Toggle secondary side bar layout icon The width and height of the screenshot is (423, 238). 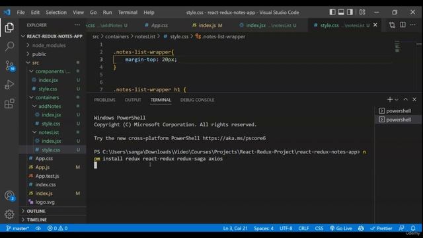(x=350, y=12)
